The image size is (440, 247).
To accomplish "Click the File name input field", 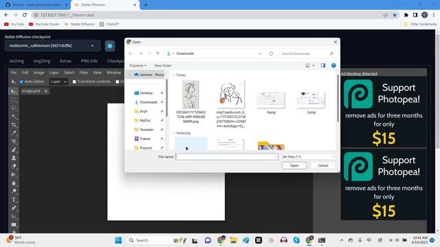I will pos(226,157).
